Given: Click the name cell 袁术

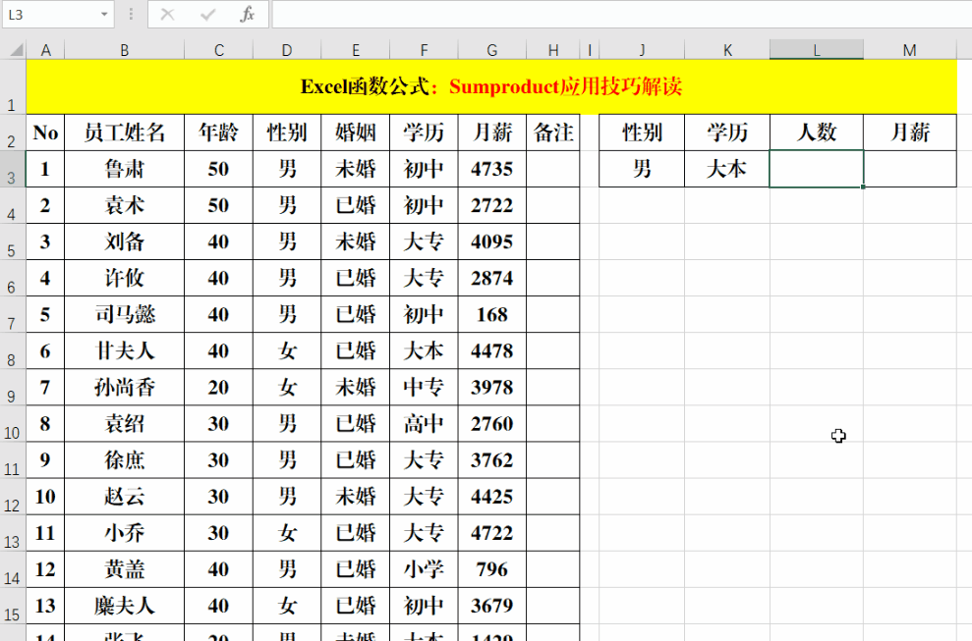Looking at the screenshot, I should (125, 205).
